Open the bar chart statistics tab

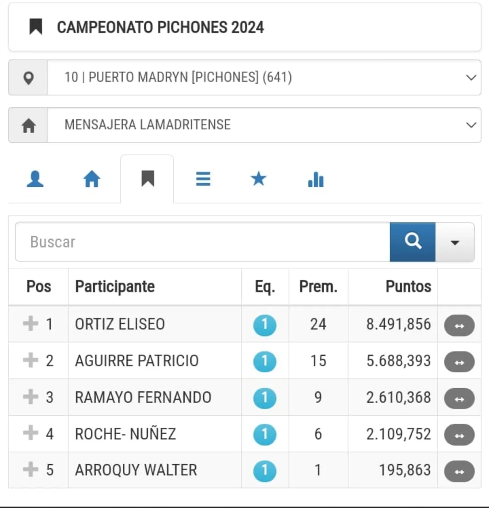tap(316, 180)
